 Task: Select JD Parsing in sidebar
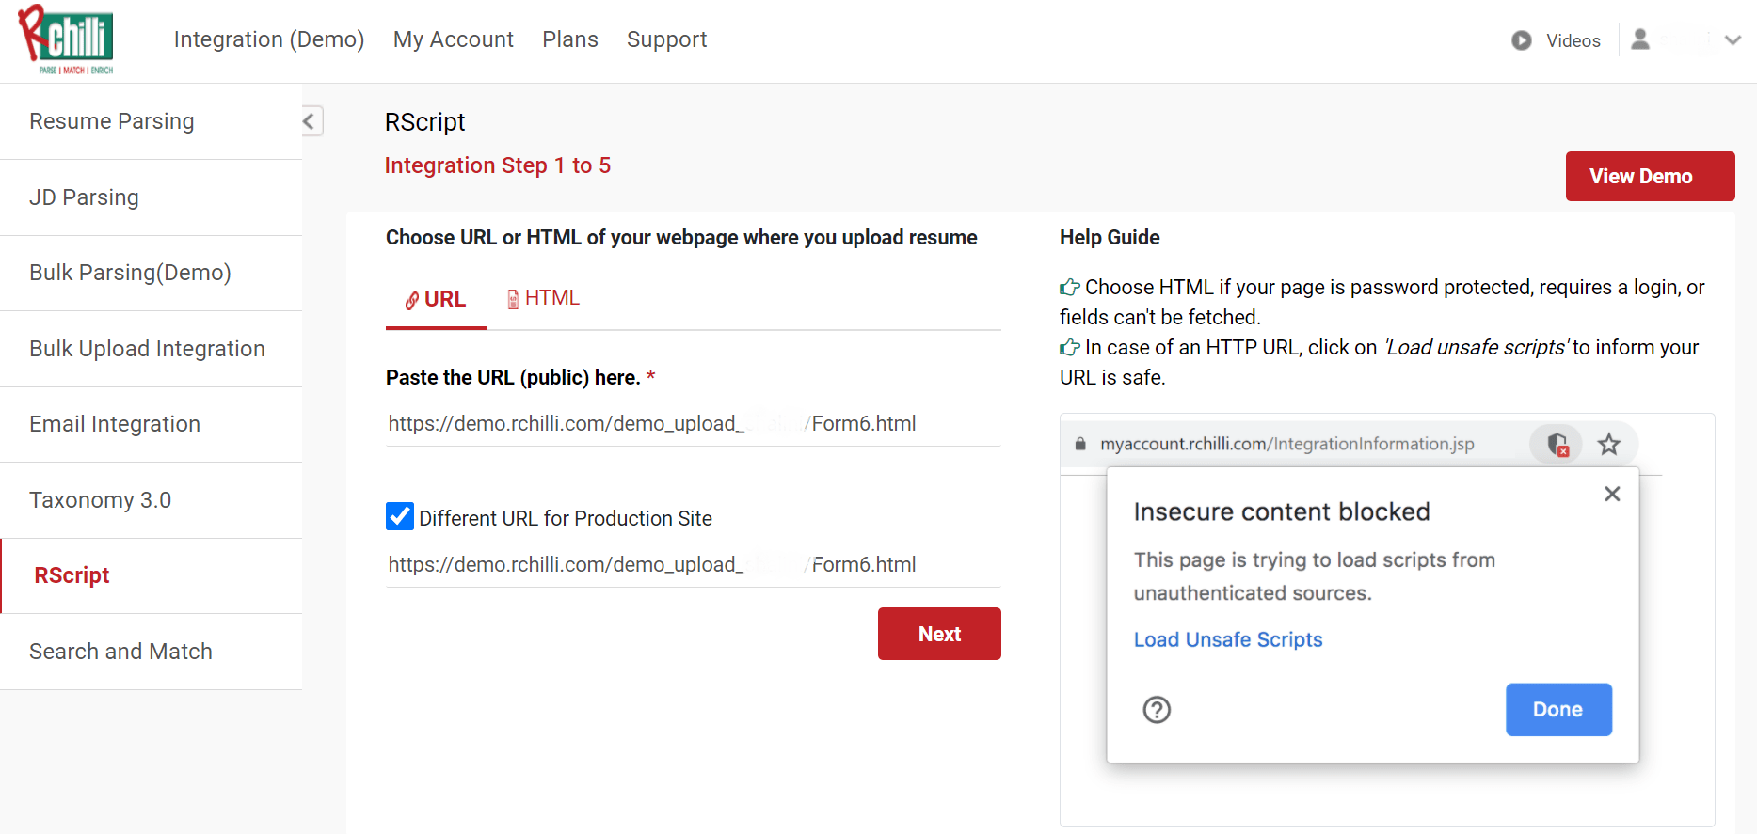[x=151, y=197]
